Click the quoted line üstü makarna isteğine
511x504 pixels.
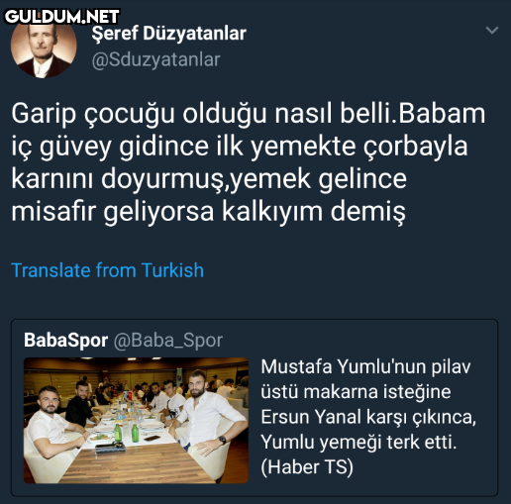pyautogui.click(x=356, y=392)
